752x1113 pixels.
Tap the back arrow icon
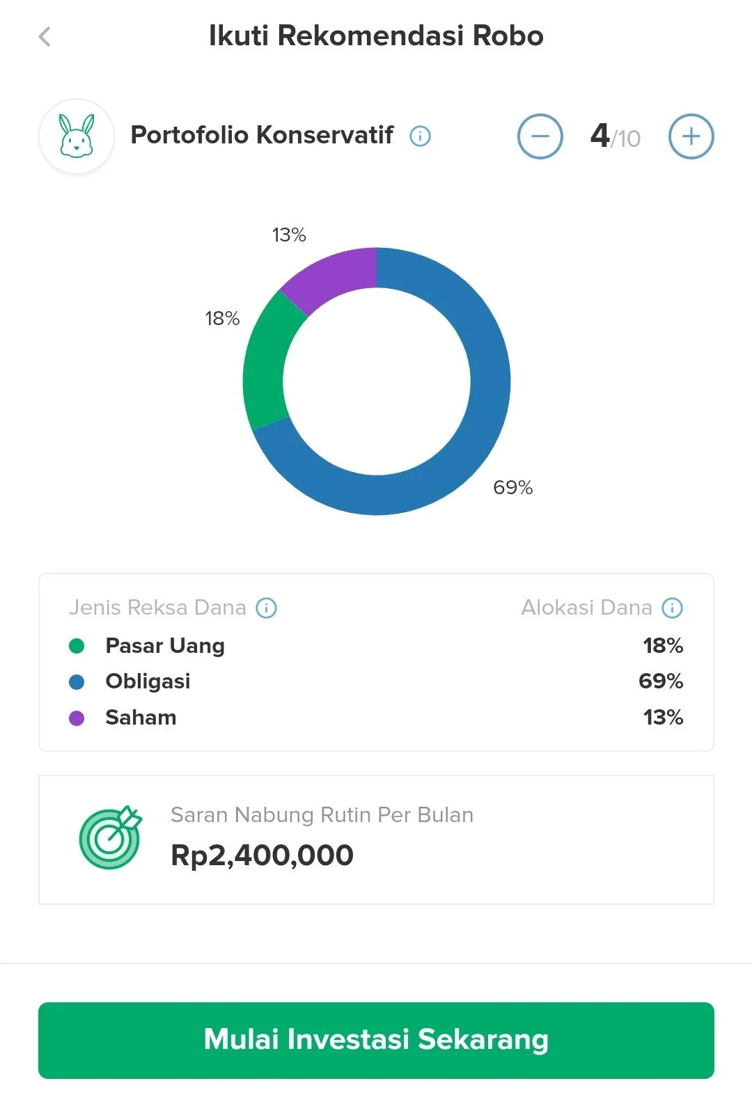pyautogui.click(x=45, y=36)
